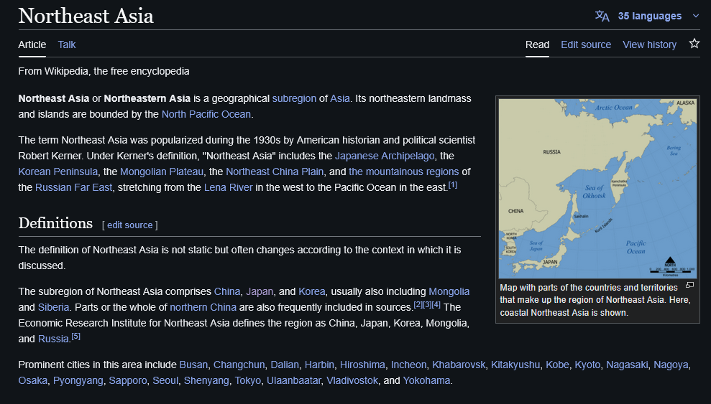Select the Read tab
The width and height of the screenshot is (711, 404).
[537, 44]
